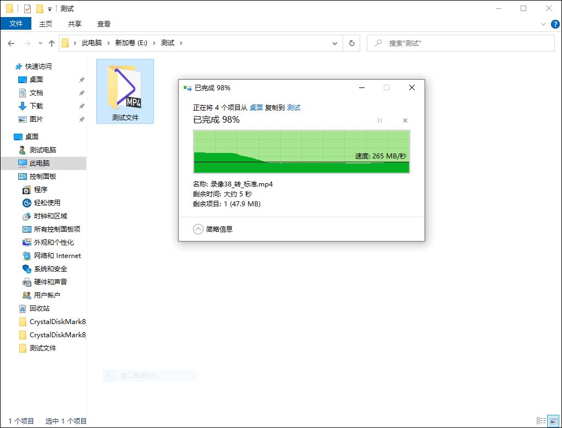Expand the address bar history dropdown
Viewport: 562px width, 428px height.
click(x=335, y=43)
